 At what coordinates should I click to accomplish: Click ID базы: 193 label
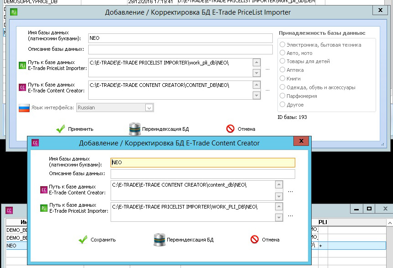(292, 117)
